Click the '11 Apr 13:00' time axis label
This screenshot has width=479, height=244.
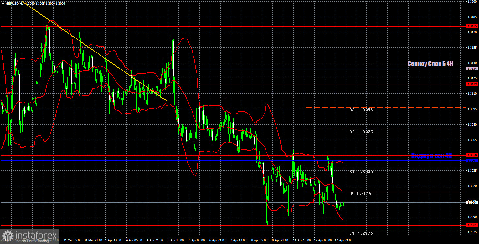click(x=302, y=240)
